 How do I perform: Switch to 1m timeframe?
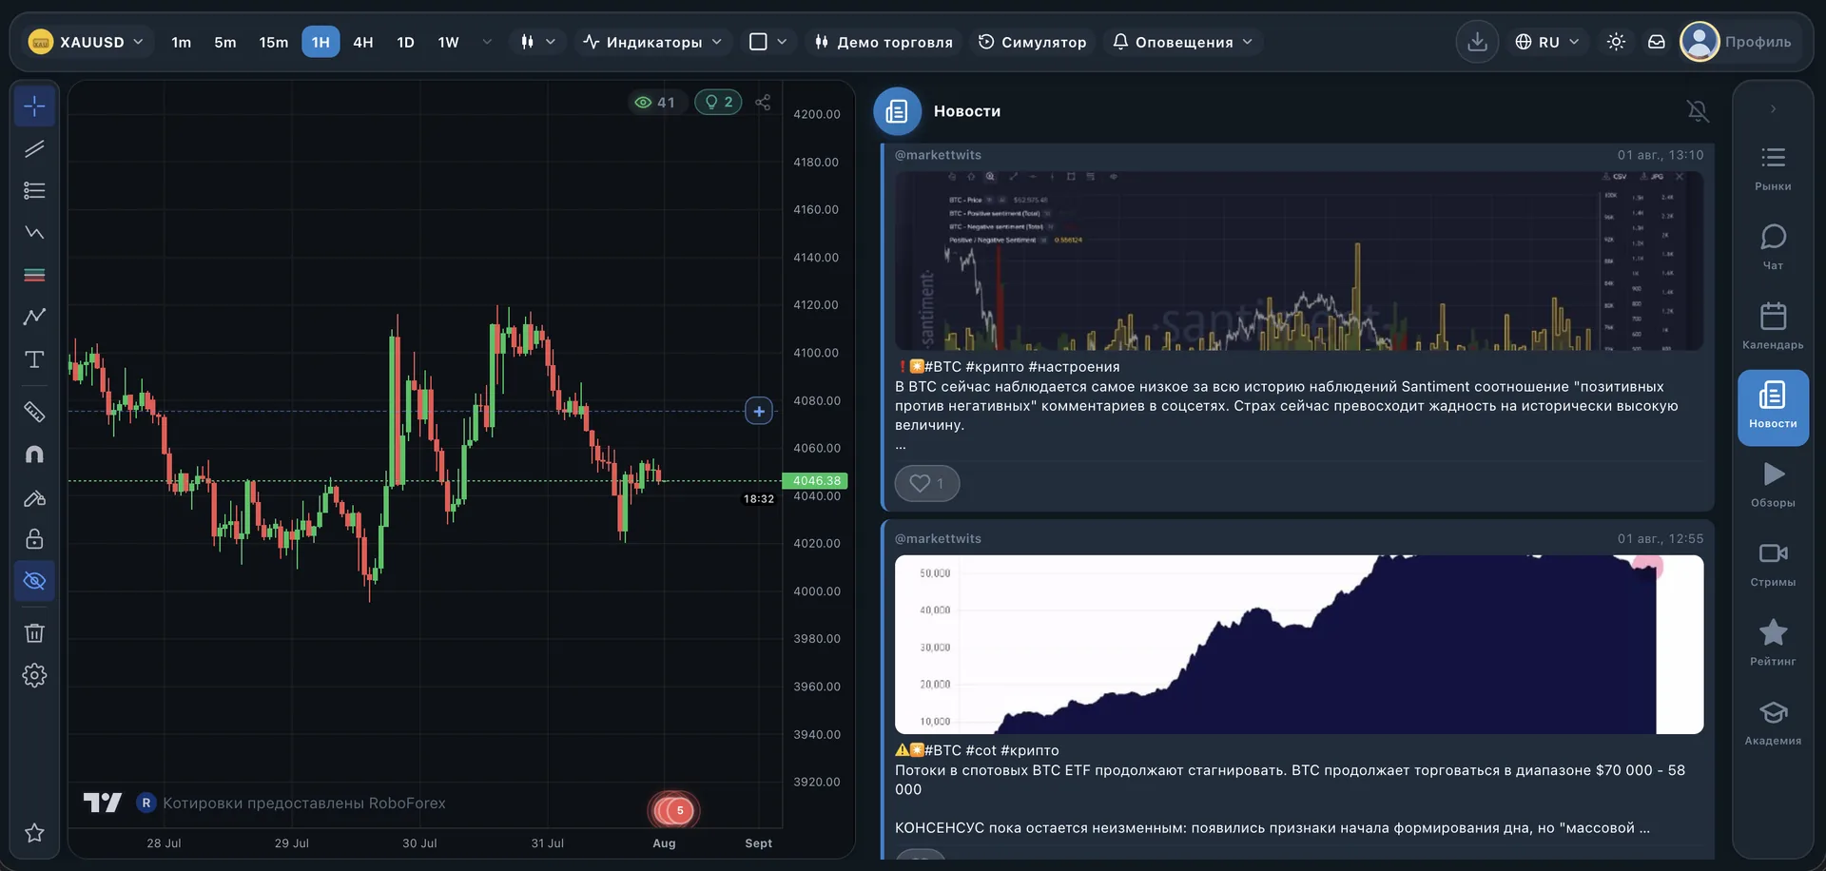(x=181, y=42)
